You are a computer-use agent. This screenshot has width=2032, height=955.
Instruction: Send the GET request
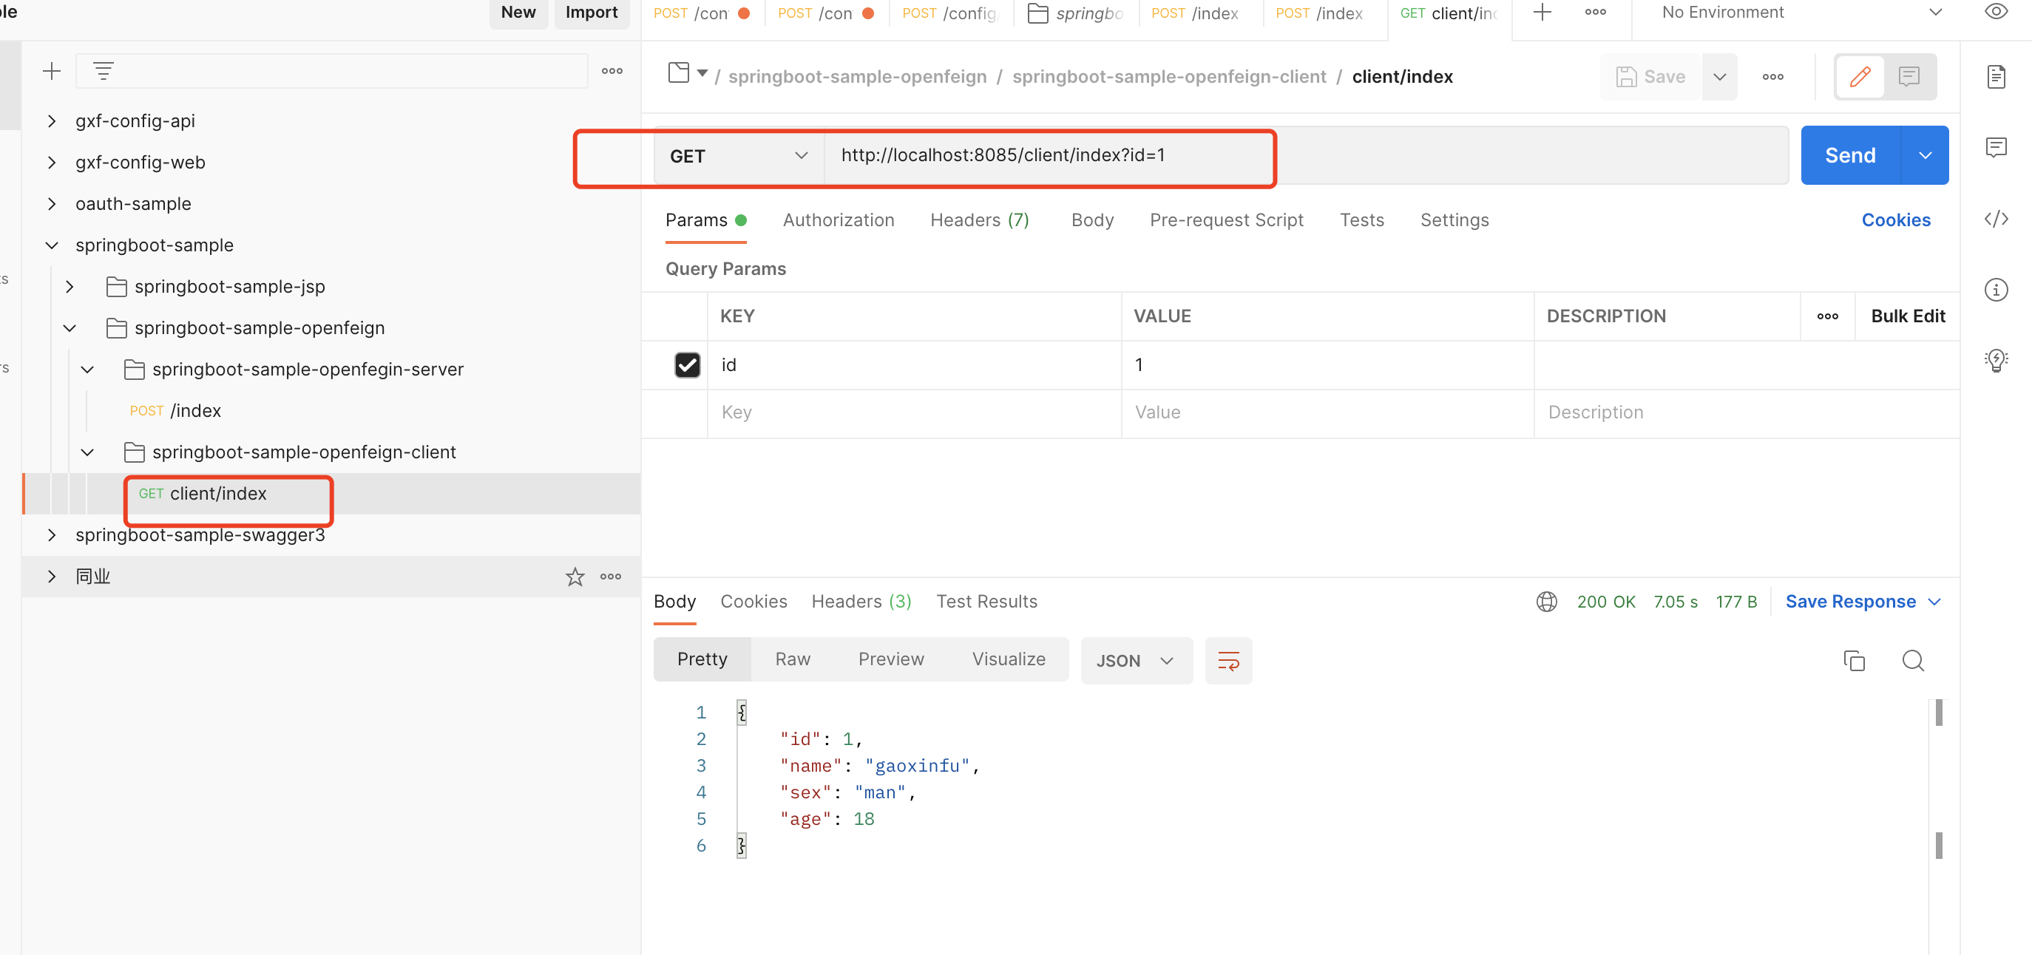pyautogui.click(x=1849, y=154)
